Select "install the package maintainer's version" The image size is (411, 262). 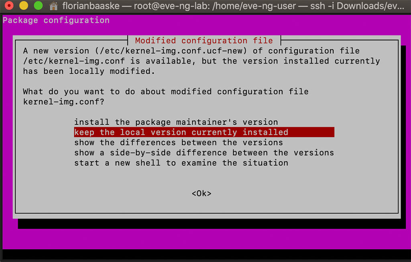point(176,122)
